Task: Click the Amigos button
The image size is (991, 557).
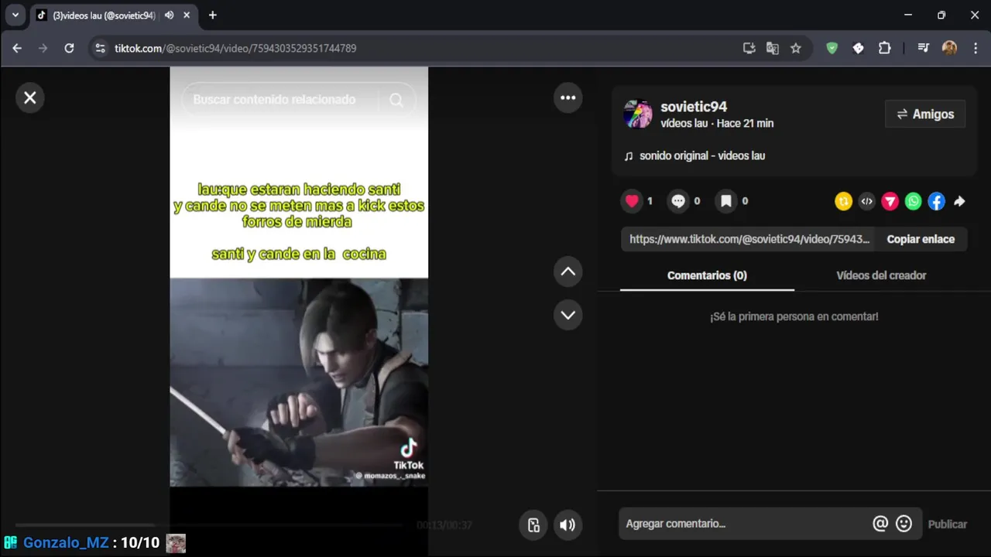Action: tap(925, 114)
